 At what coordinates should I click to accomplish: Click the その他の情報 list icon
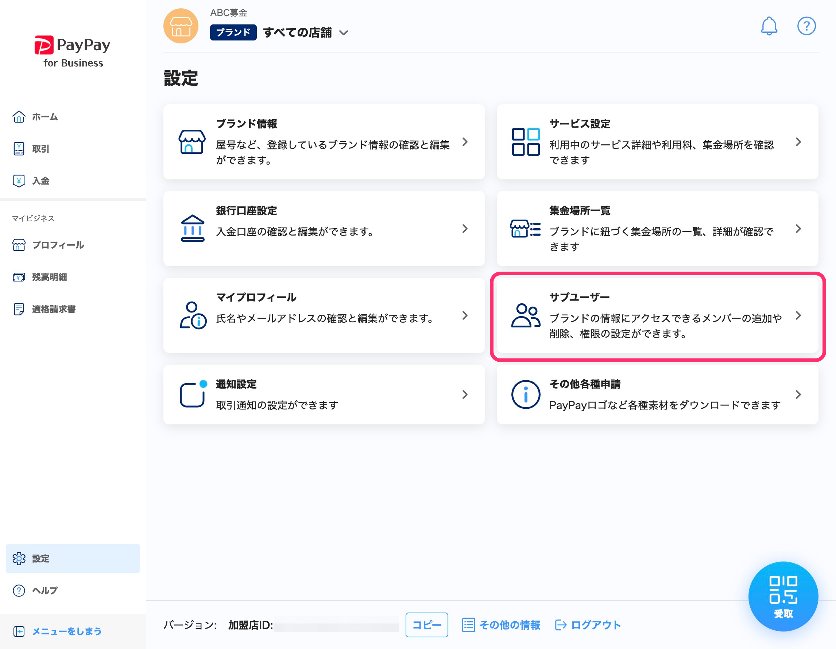pos(469,625)
